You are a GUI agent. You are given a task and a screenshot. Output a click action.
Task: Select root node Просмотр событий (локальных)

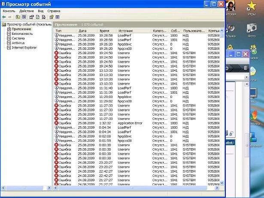click(29, 24)
